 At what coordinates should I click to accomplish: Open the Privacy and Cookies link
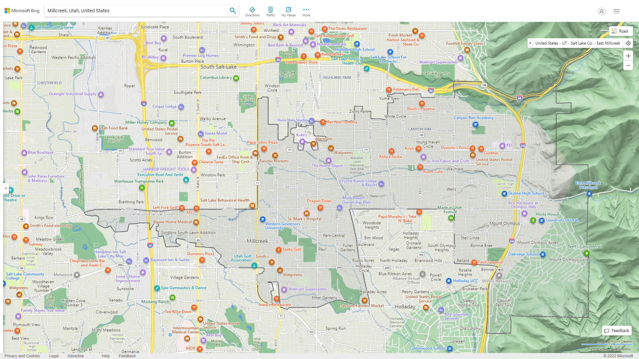click(x=22, y=356)
